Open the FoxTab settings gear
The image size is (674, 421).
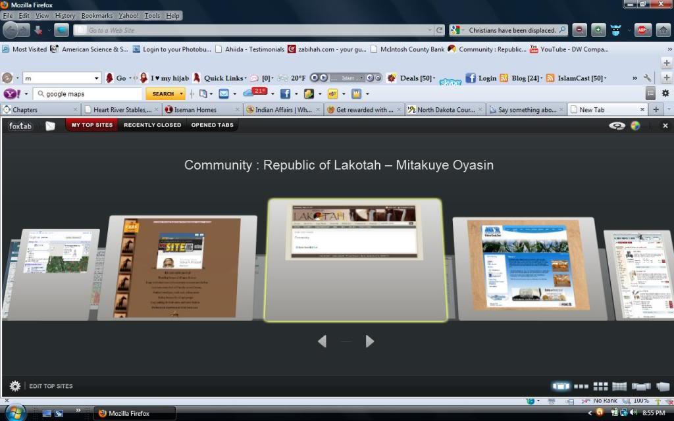(15, 385)
